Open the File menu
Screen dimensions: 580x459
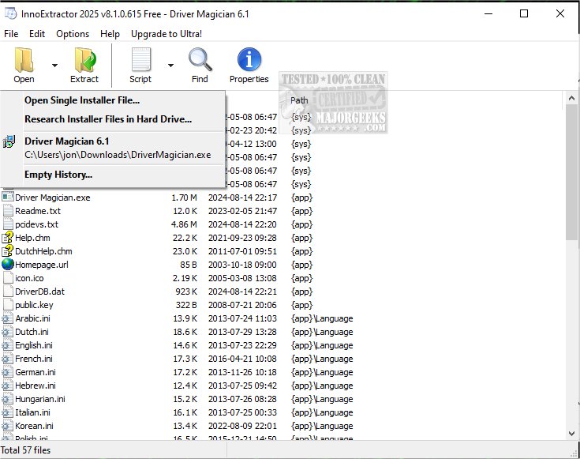click(x=11, y=34)
